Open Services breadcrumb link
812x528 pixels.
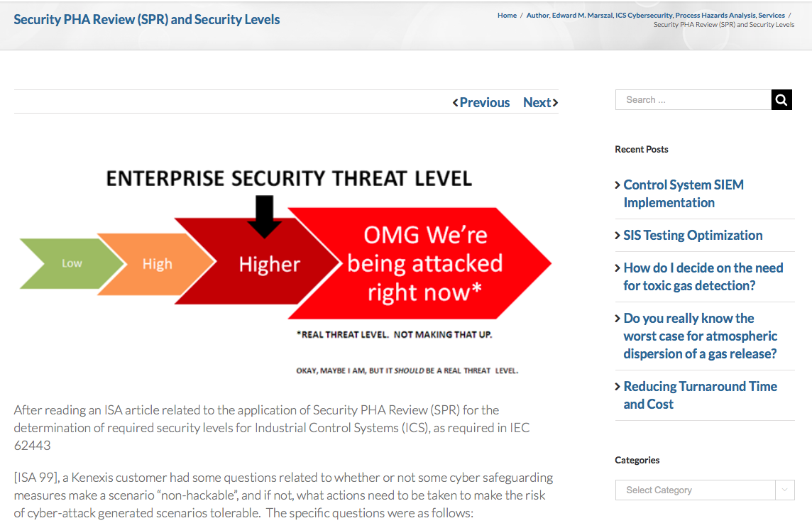[772, 16]
